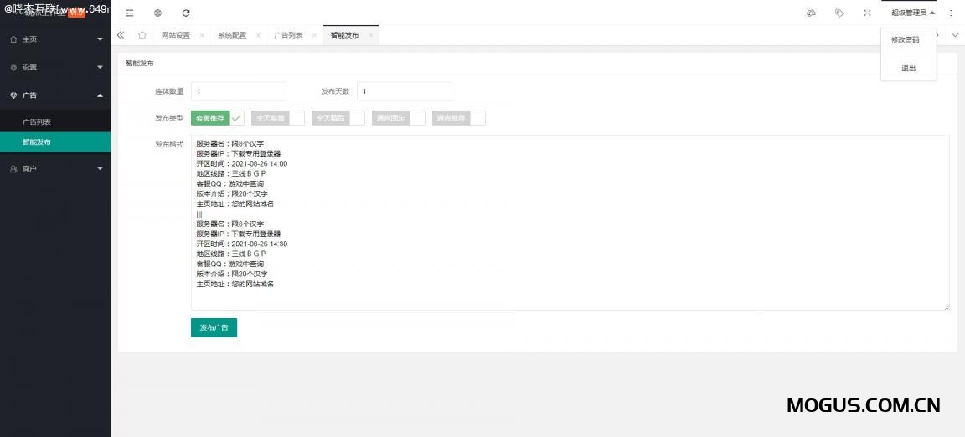Open the theme palette icon
The image size is (965, 437).
point(811,13)
